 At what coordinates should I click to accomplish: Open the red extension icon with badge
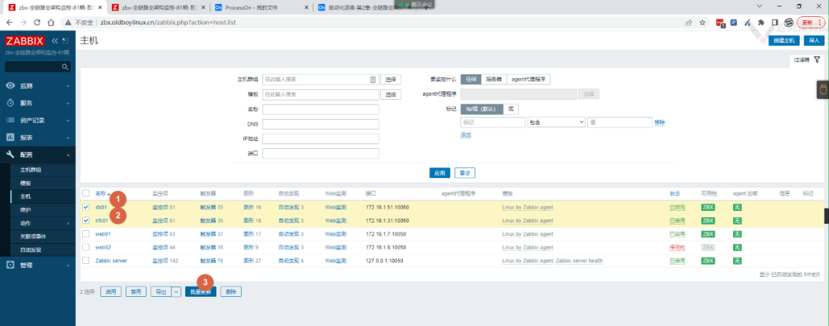720,23
